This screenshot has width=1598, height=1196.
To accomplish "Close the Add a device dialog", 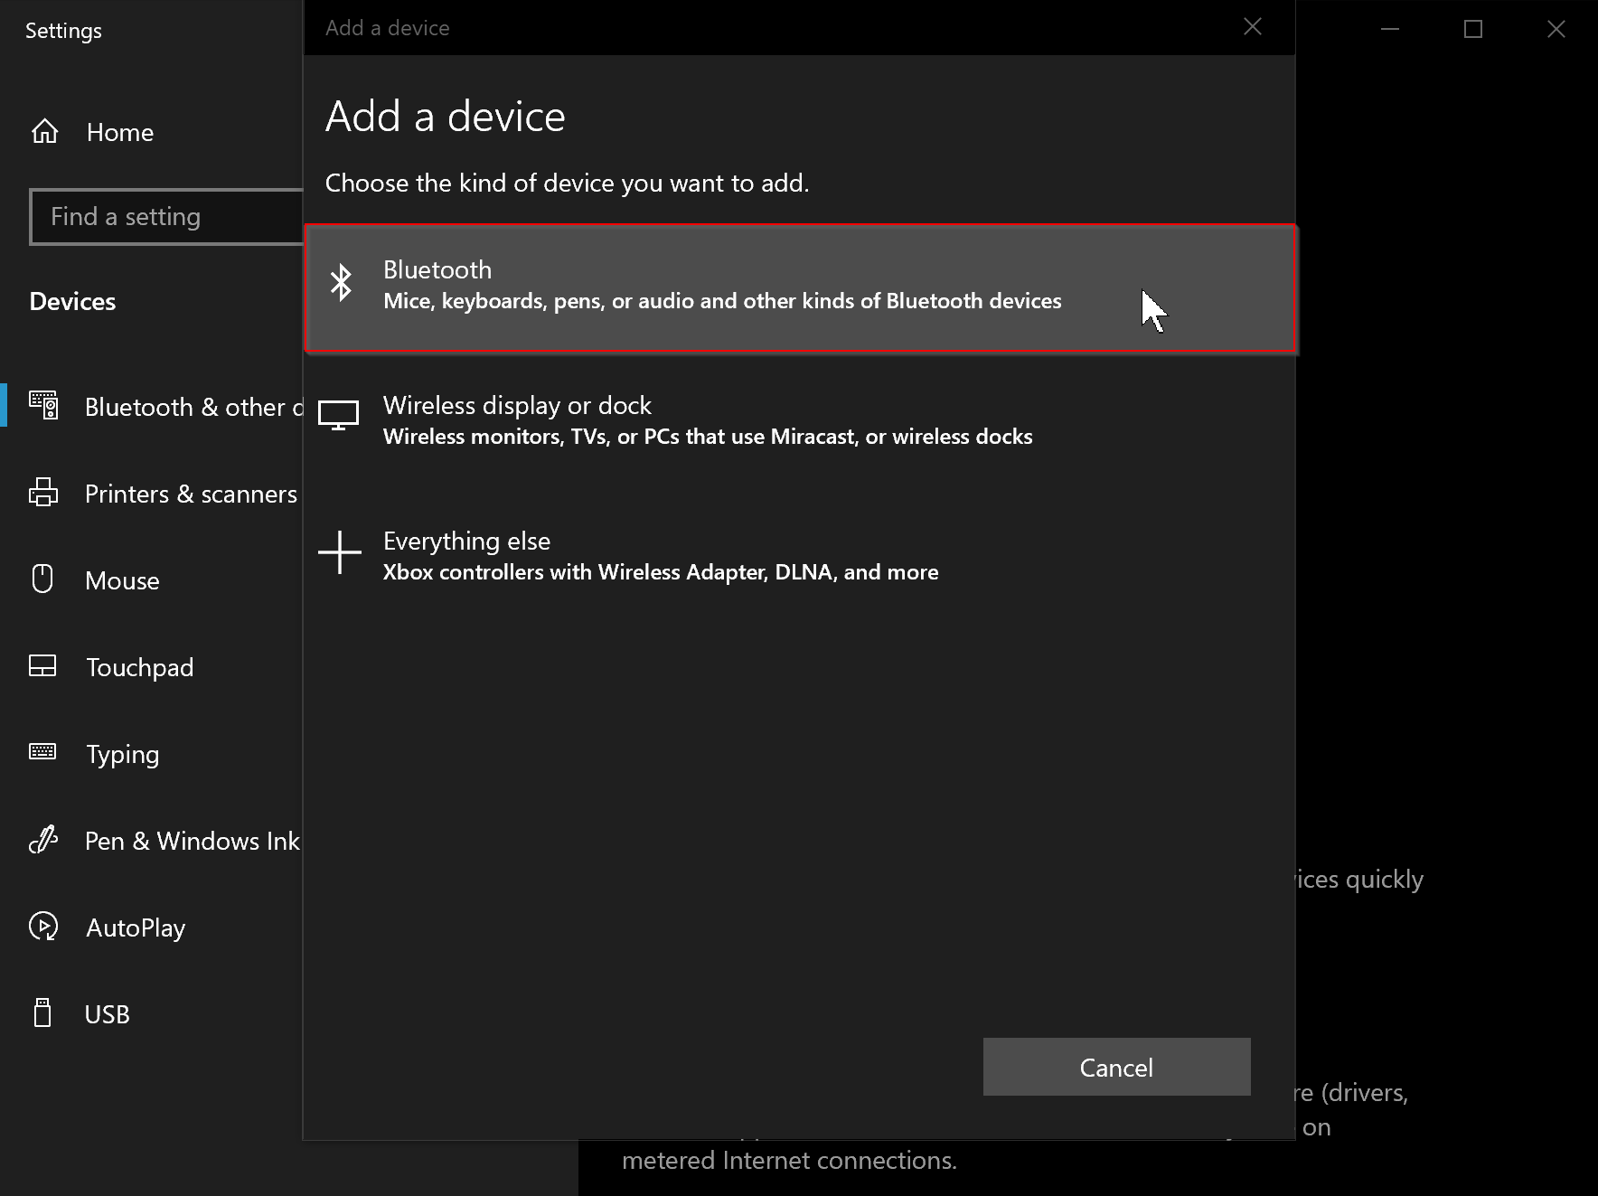I will [1253, 27].
